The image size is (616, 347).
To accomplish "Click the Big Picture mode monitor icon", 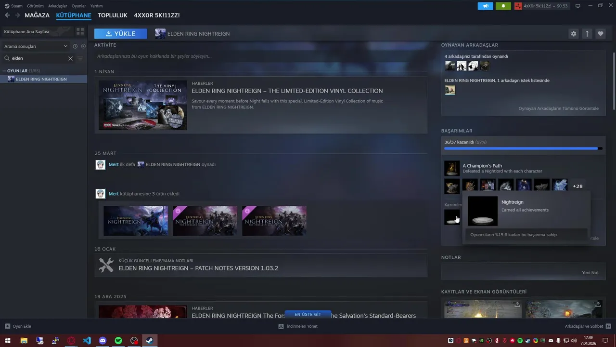I will (577, 6).
